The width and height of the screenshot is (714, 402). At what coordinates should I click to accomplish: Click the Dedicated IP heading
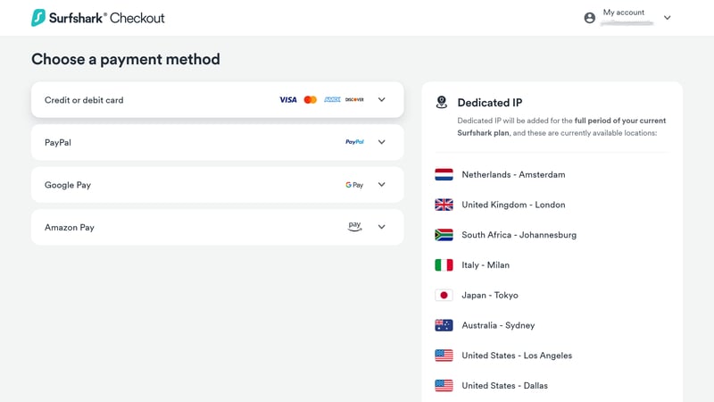click(489, 103)
